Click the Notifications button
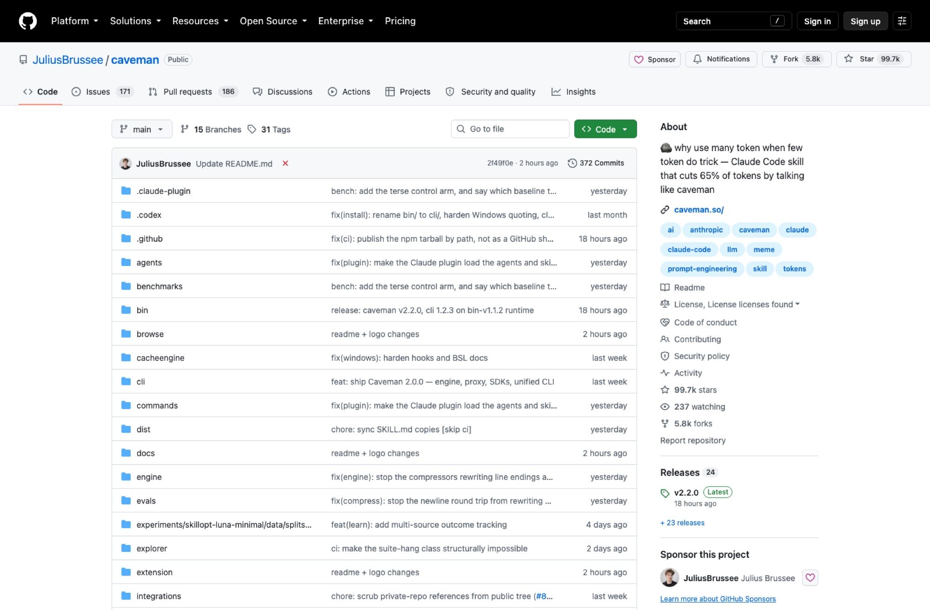 721,59
